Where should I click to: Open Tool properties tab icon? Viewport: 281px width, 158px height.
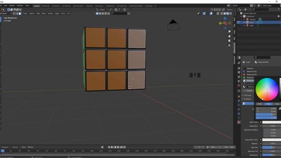point(239,63)
